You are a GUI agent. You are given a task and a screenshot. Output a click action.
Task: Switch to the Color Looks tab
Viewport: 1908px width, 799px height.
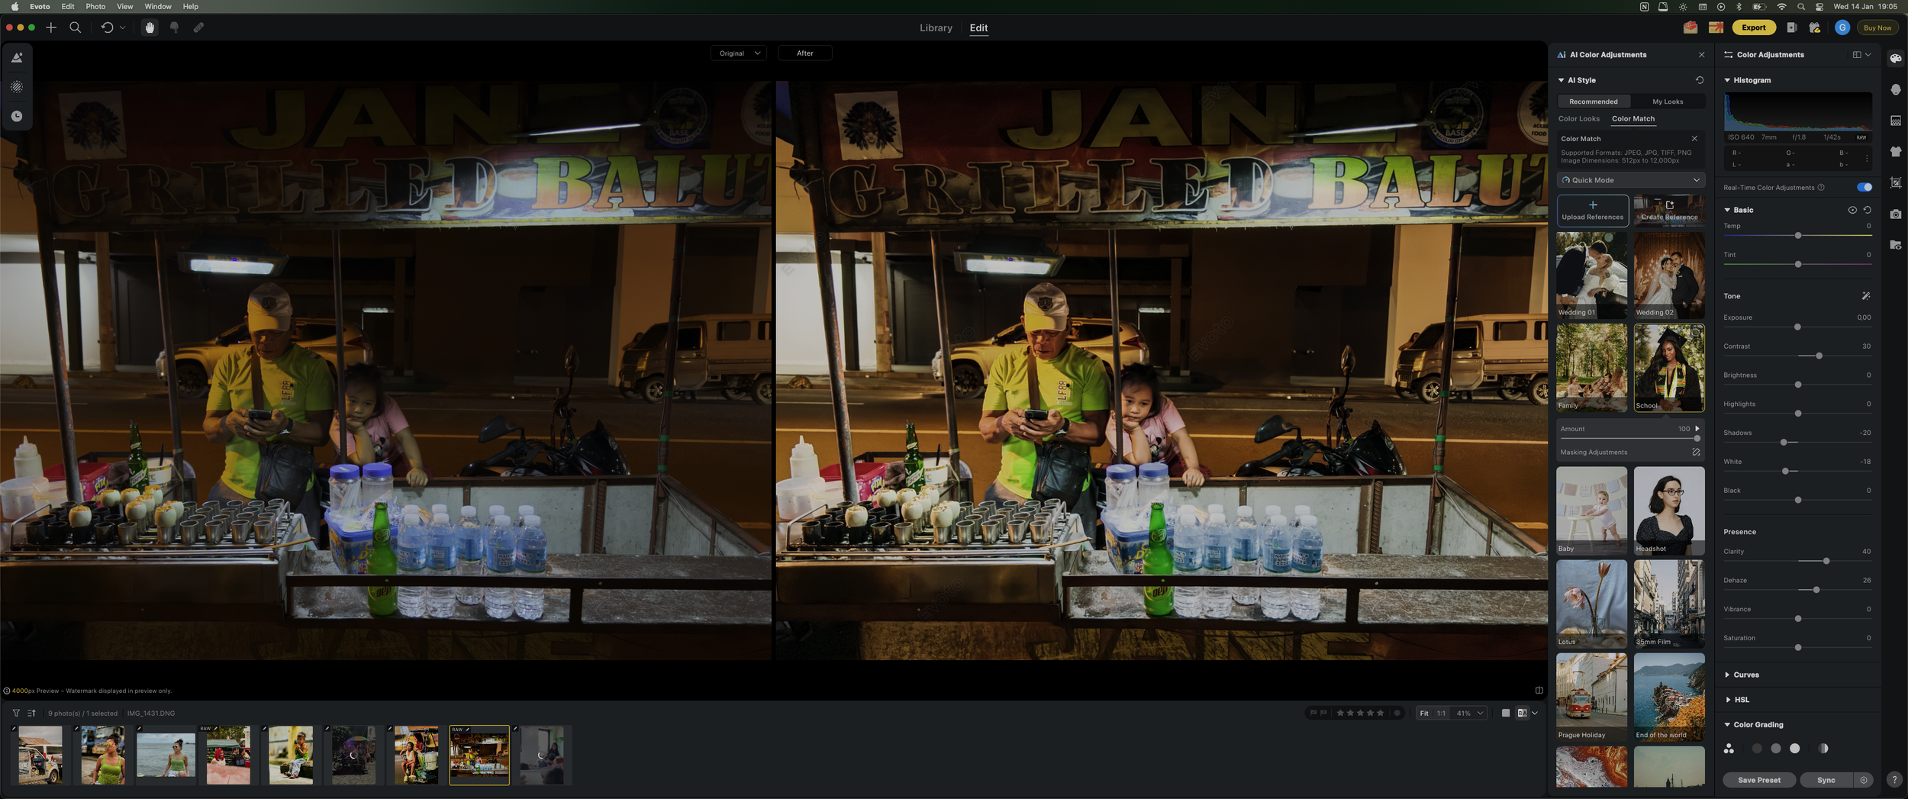tap(1578, 119)
